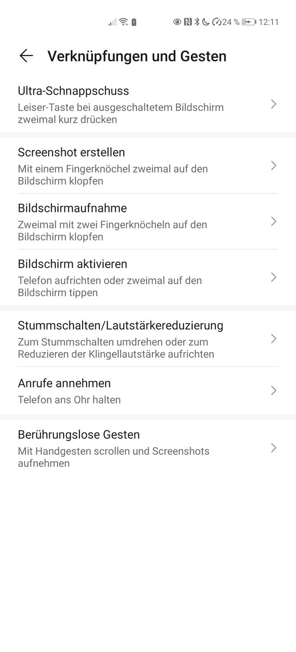Tap chevron next to Anrufe annehmen
The height and width of the screenshot is (652, 296).
[274, 391]
